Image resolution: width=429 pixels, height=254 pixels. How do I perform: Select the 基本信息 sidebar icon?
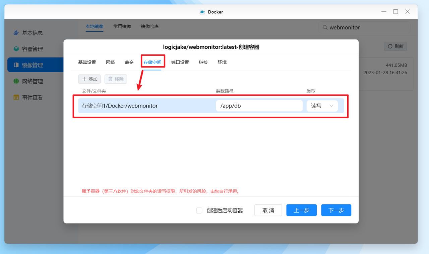point(16,32)
